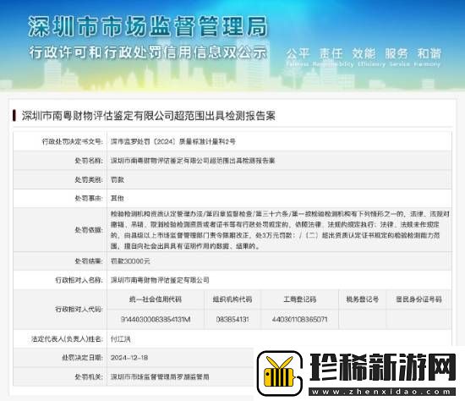Select organization code 083854131

tap(232, 320)
